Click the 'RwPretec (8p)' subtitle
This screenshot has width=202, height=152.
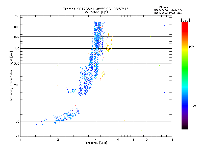[x=96, y=12]
